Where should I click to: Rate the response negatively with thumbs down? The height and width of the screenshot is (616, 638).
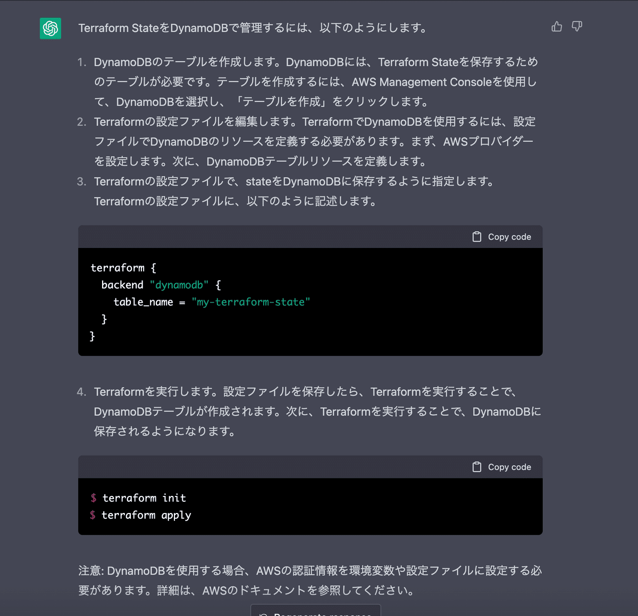(x=577, y=27)
